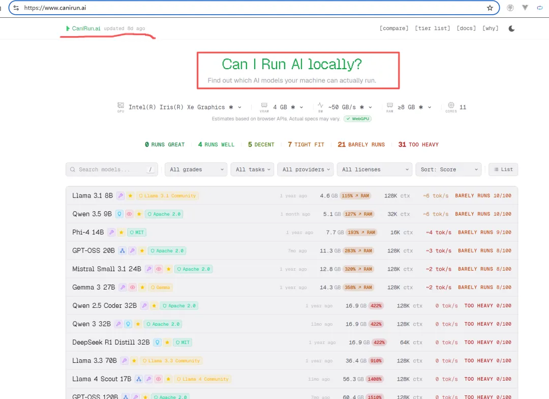Click star icon beside Llama 3.1 8B

[x=130, y=195]
